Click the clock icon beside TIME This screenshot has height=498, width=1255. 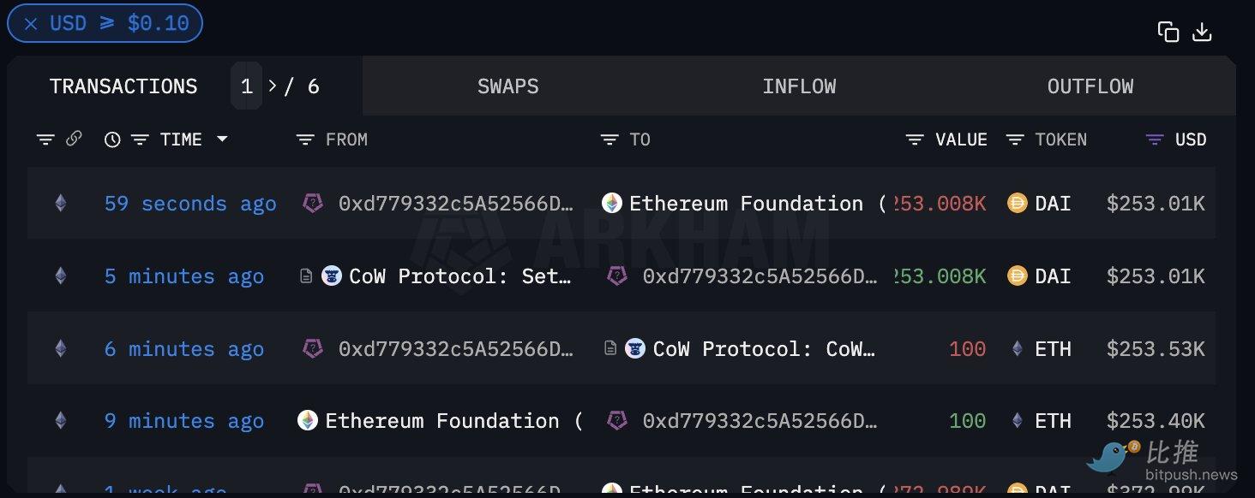pos(112,139)
